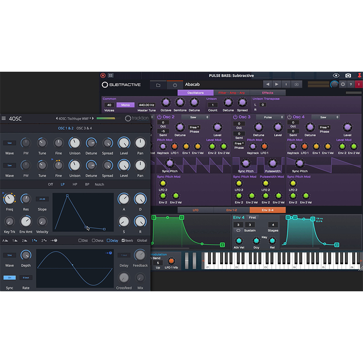Open the modulation matrix arrow-knob icon

click(x=54, y=240)
